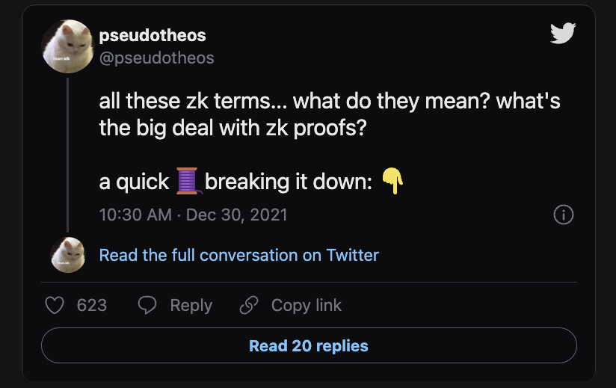
Task: Click the heart like icon
Action: click(55, 305)
